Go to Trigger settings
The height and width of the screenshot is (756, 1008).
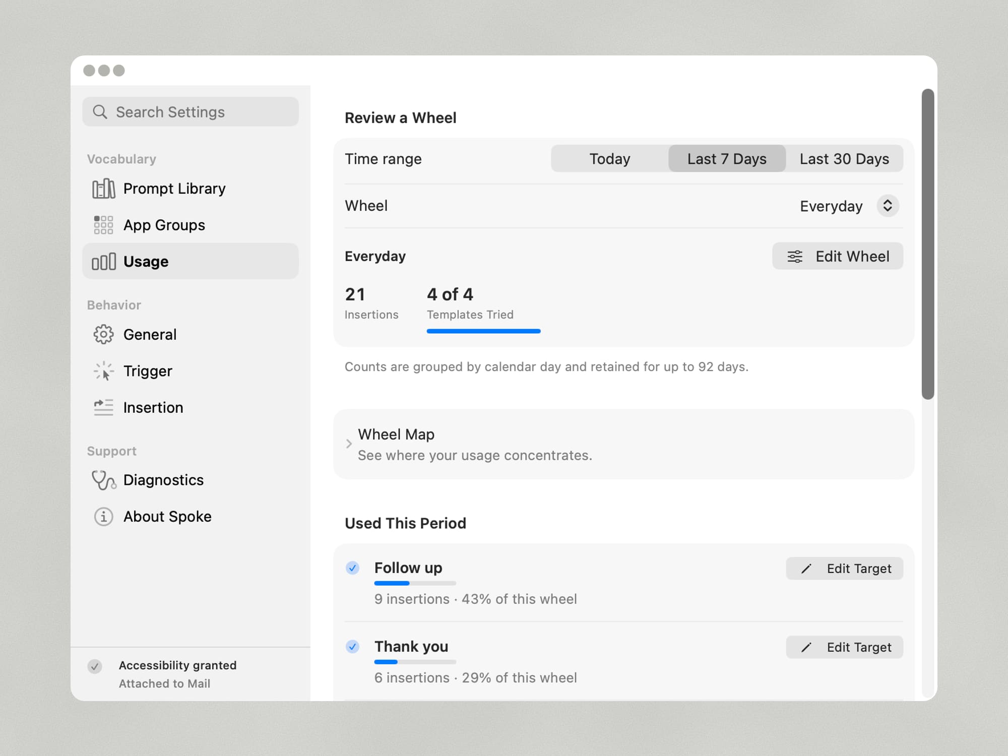191,371
